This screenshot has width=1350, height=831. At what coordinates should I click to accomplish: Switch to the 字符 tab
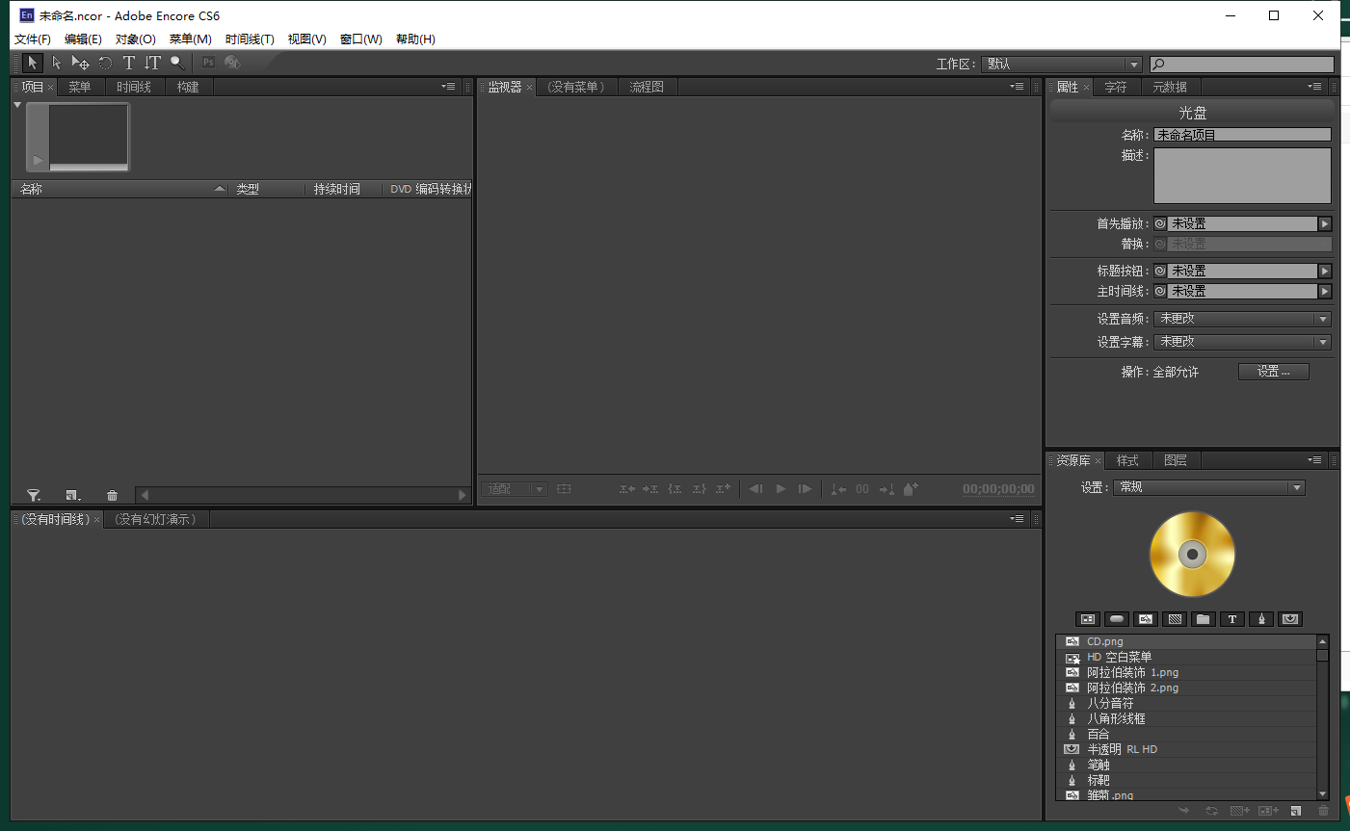tap(1116, 87)
